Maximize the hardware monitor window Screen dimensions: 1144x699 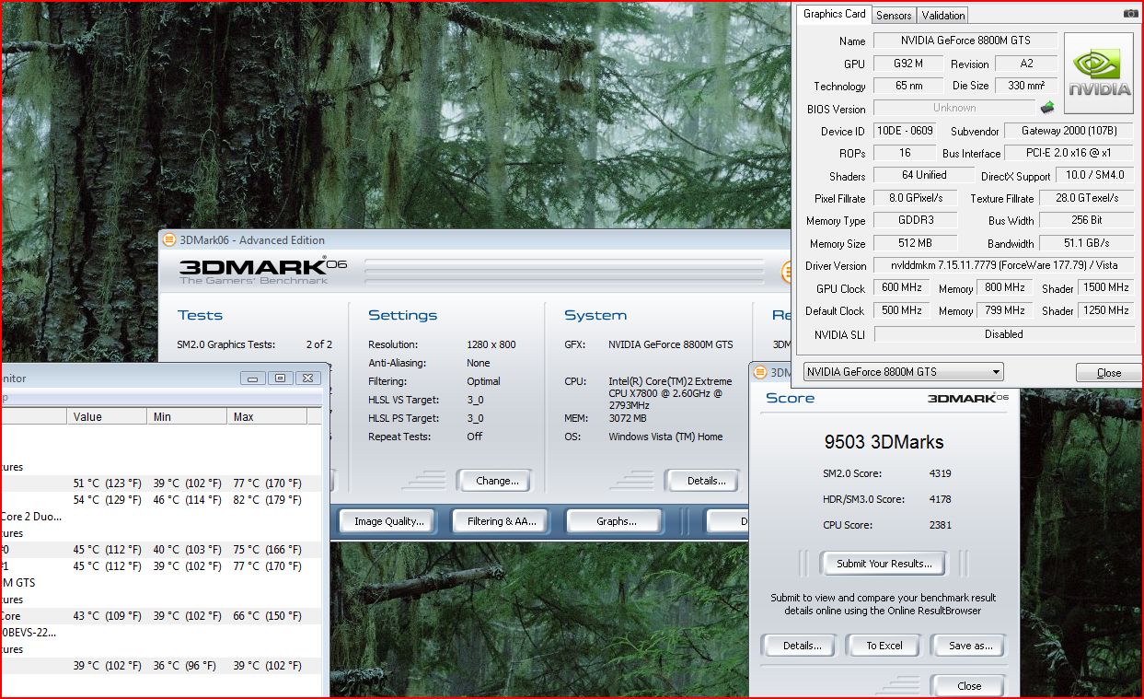click(x=281, y=378)
